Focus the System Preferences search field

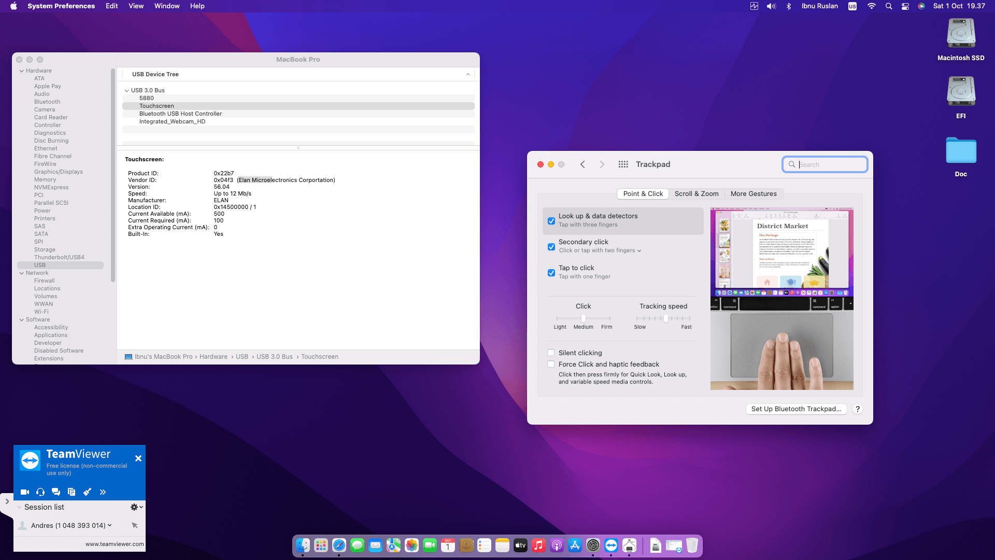point(825,164)
